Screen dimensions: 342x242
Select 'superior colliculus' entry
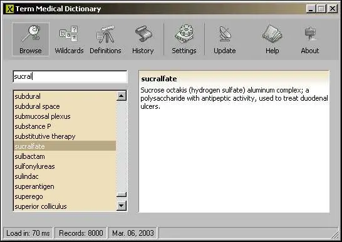tap(65, 206)
